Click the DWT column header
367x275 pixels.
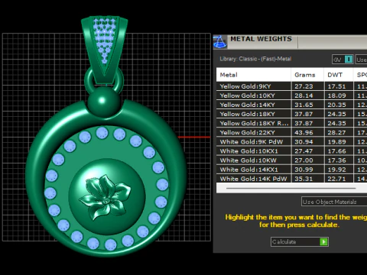click(339, 75)
